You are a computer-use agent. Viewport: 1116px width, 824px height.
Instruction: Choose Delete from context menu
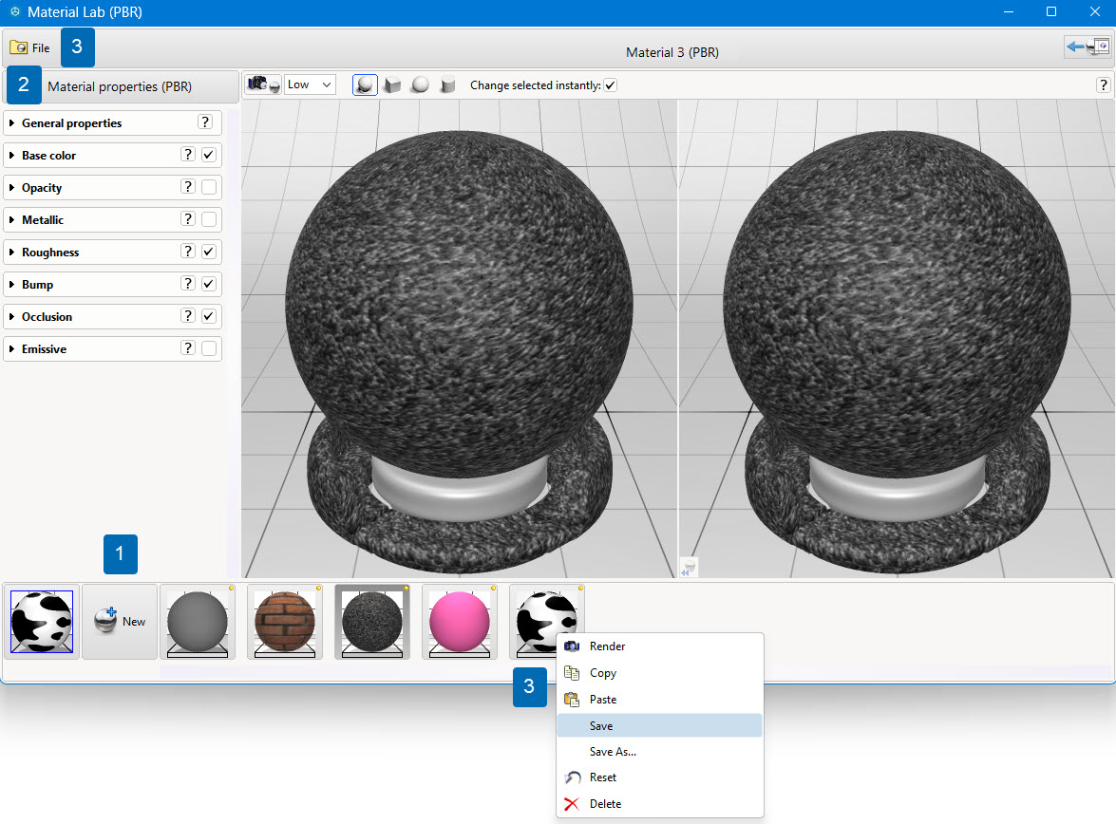(660, 803)
